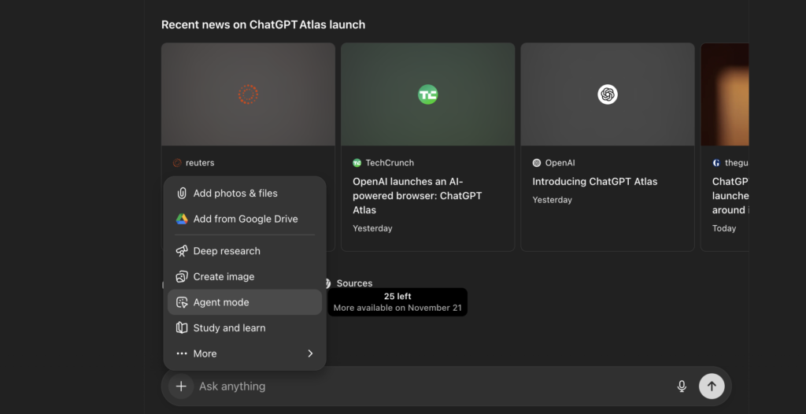This screenshot has height=414, width=806.
Task: Click the Ask anything input field
Action: [x=425, y=386]
